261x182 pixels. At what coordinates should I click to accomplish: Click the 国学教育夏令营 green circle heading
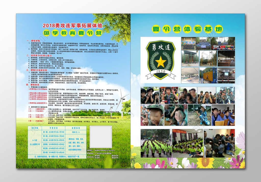pos(72,33)
